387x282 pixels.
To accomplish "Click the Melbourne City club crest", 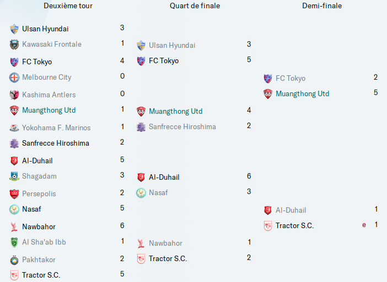I will pos(14,78).
